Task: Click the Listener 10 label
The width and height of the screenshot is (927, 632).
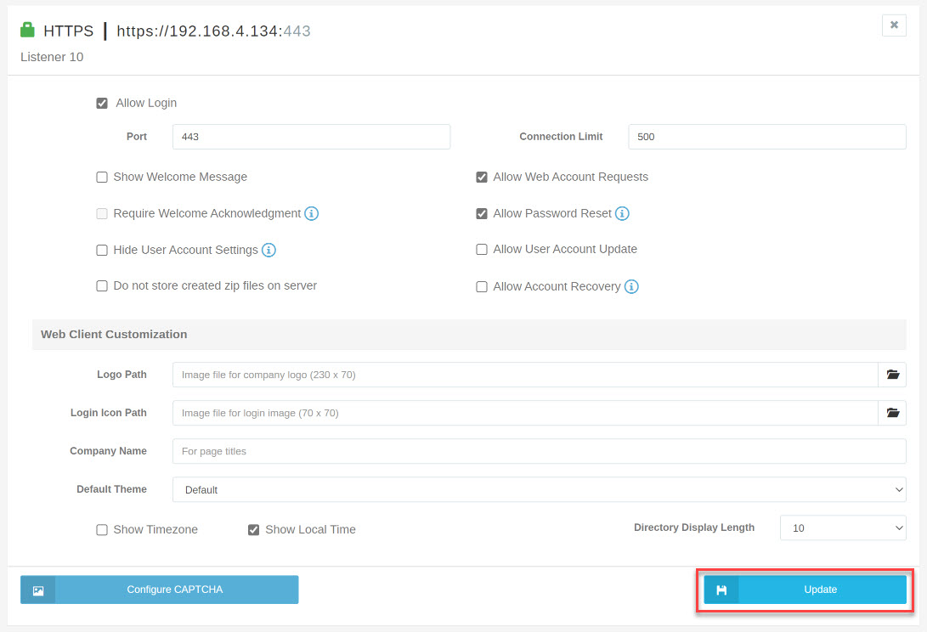Action: (x=52, y=58)
